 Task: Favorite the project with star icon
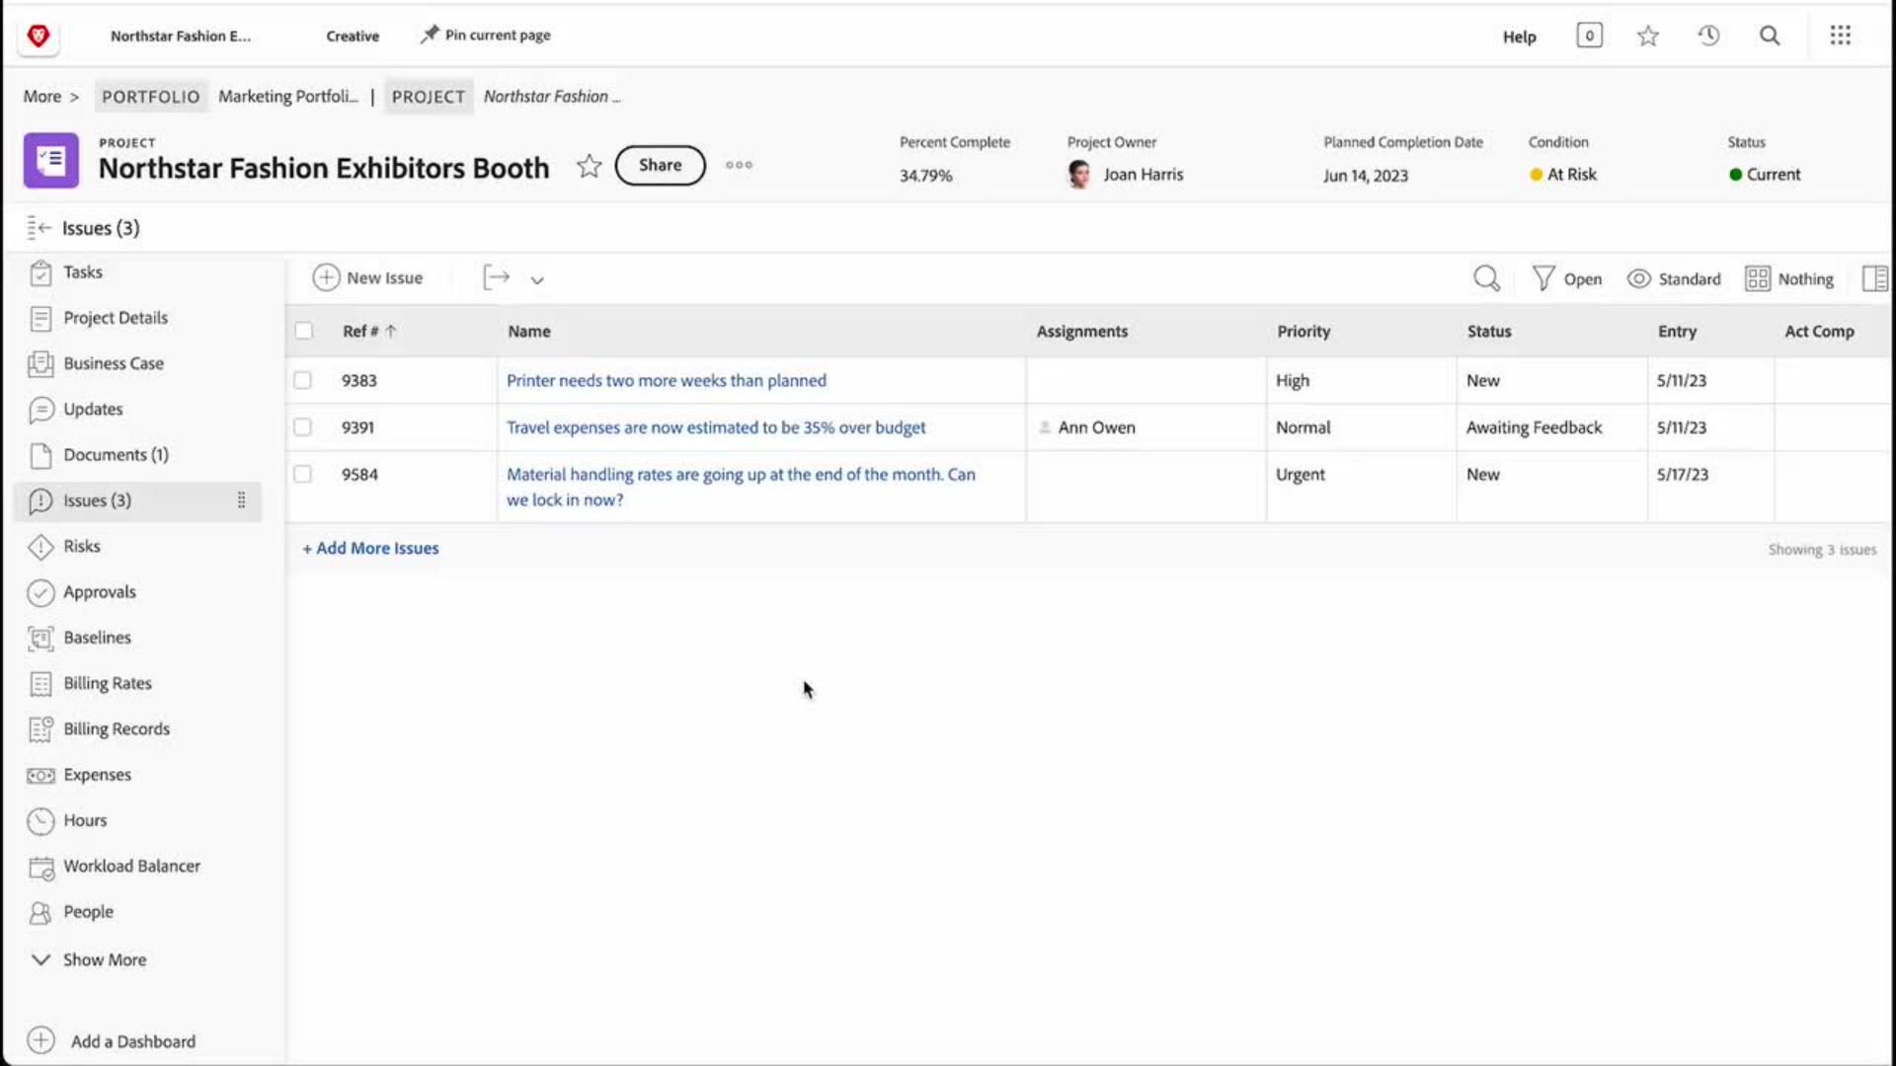(589, 166)
